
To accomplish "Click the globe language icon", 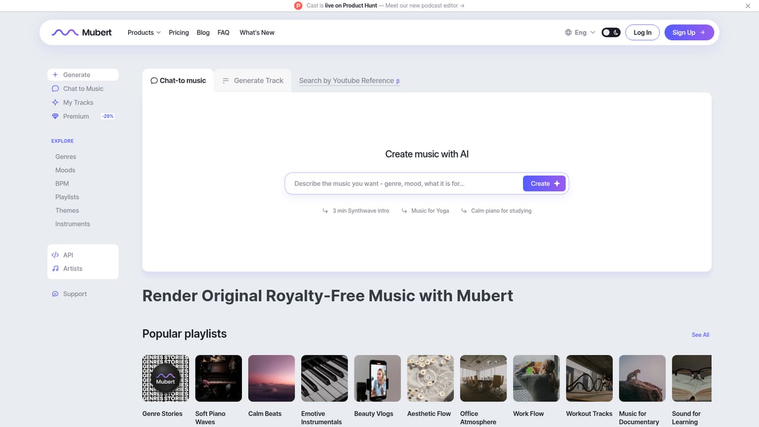I will [568, 33].
